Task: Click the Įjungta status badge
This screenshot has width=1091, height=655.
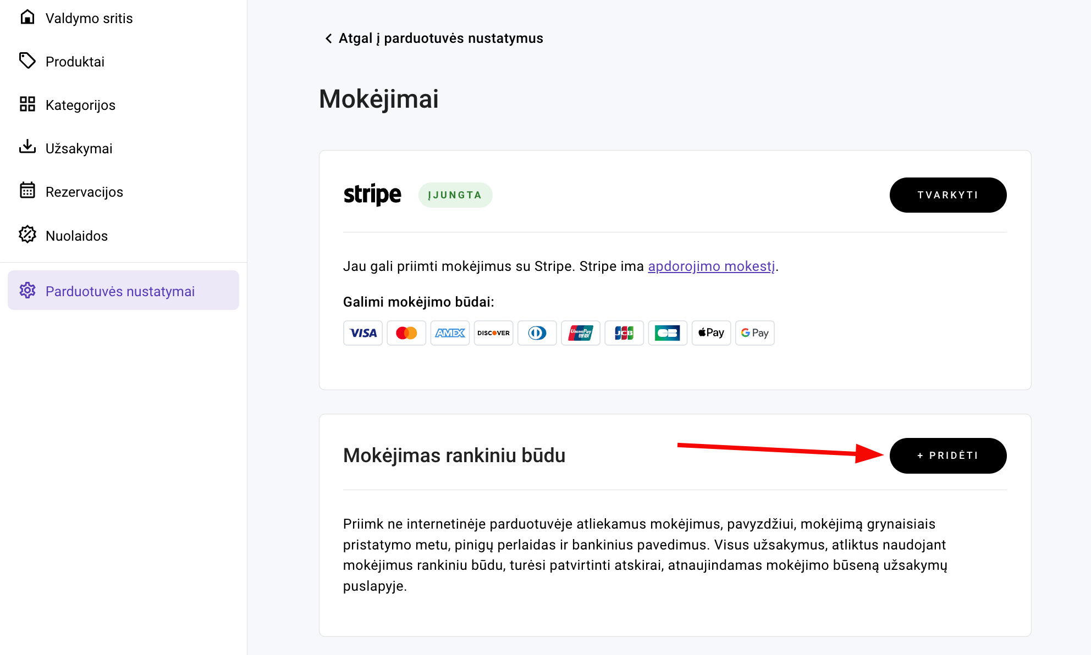Action: [455, 195]
